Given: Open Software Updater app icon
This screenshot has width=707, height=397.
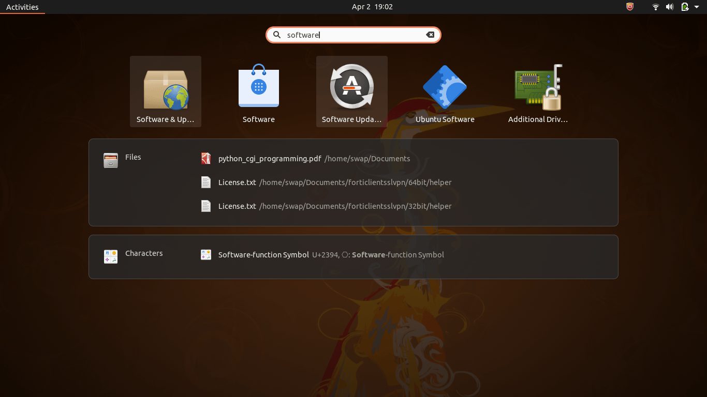Looking at the screenshot, I should pos(352,90).
